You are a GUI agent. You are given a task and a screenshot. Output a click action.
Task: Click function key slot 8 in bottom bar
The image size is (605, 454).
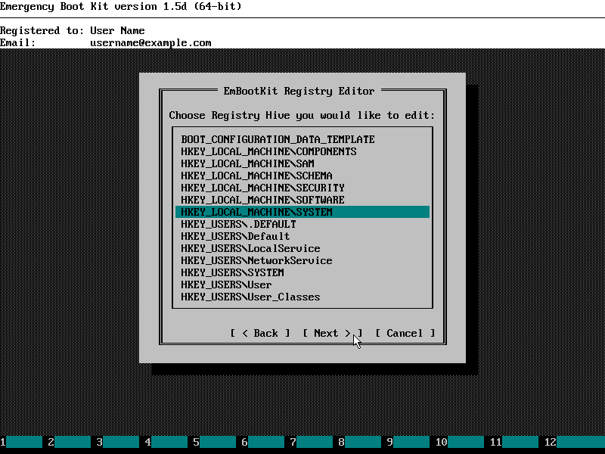pyautogui.click(x=360, y=442)
